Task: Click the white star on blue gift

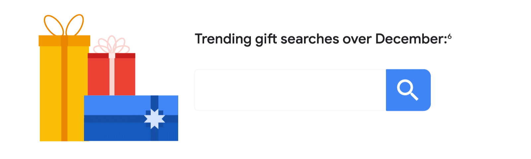Action: [155, 119]
